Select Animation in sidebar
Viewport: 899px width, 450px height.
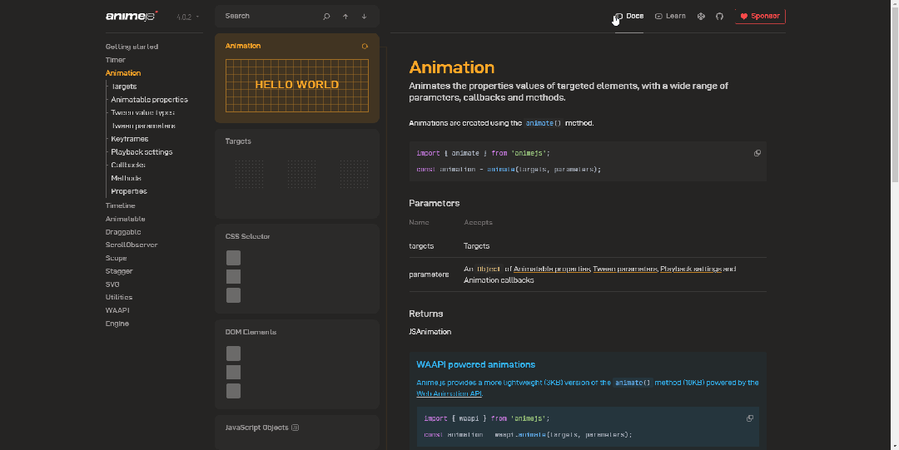click(123, 73)
